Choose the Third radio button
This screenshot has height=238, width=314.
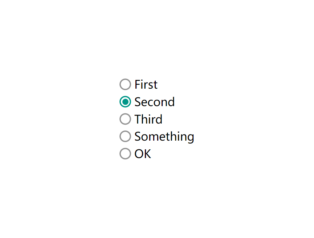[x=125, y=119]
